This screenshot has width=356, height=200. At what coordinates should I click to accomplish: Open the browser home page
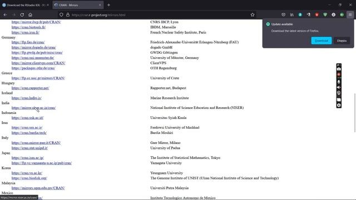click(30, 15)
